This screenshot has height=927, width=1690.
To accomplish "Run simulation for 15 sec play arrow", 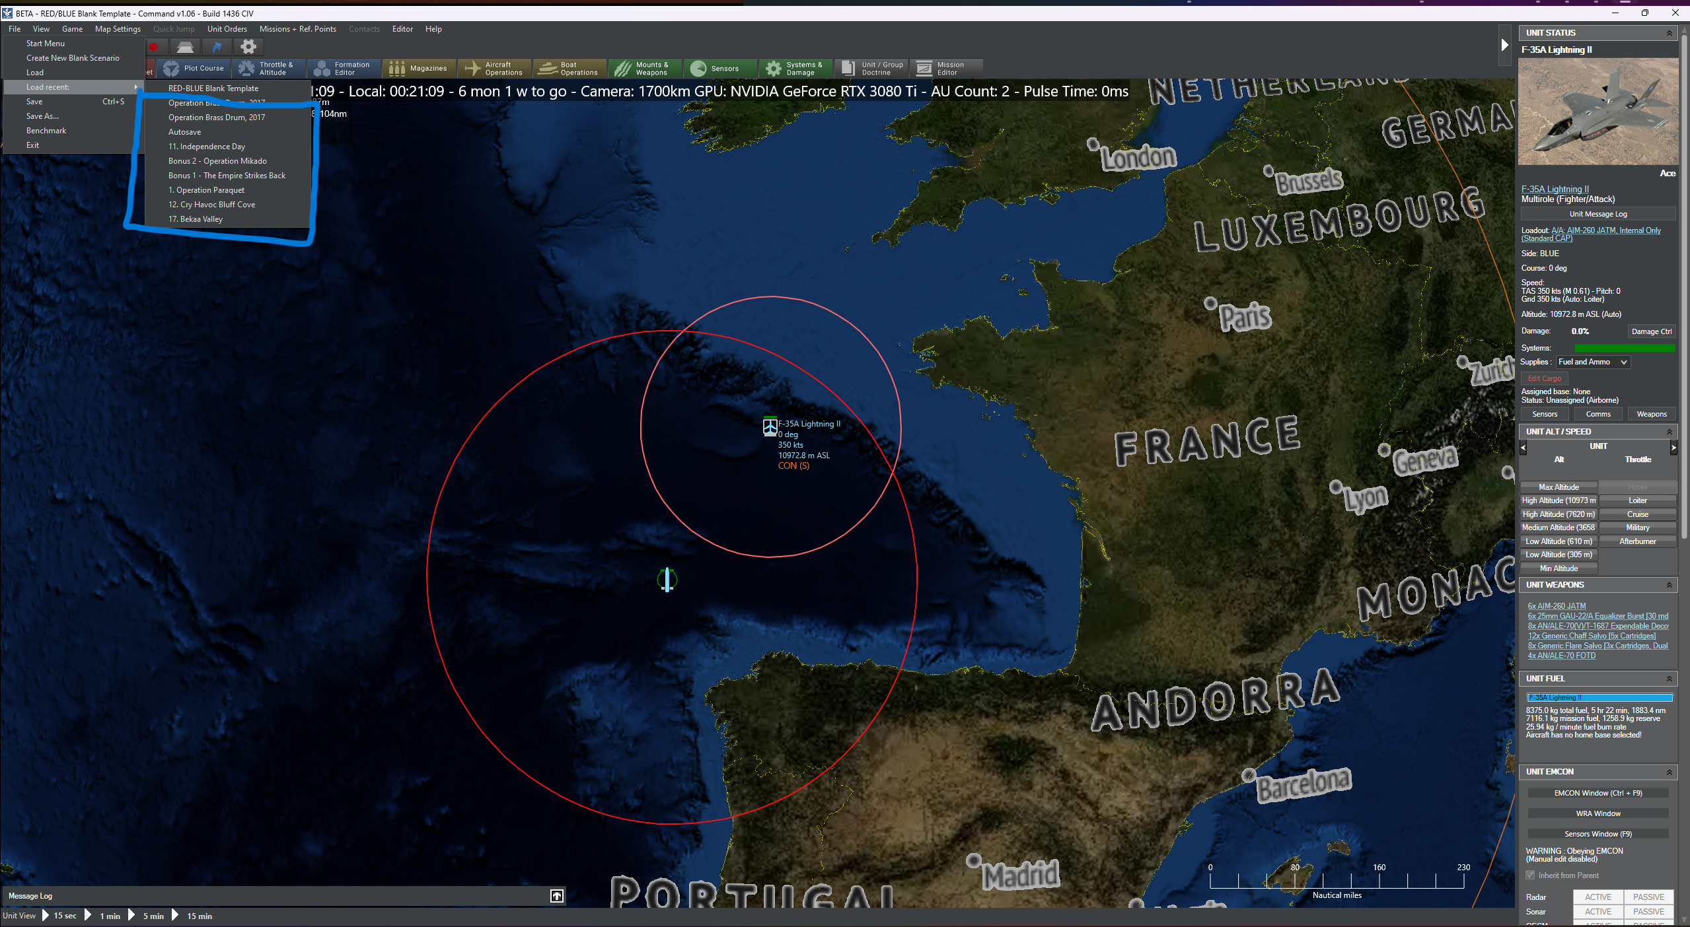I will click(46, 915).
